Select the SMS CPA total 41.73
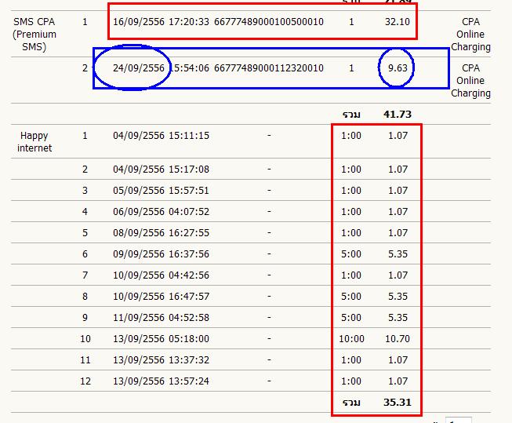Screen dimensions: 512x423 pos(398,114)
